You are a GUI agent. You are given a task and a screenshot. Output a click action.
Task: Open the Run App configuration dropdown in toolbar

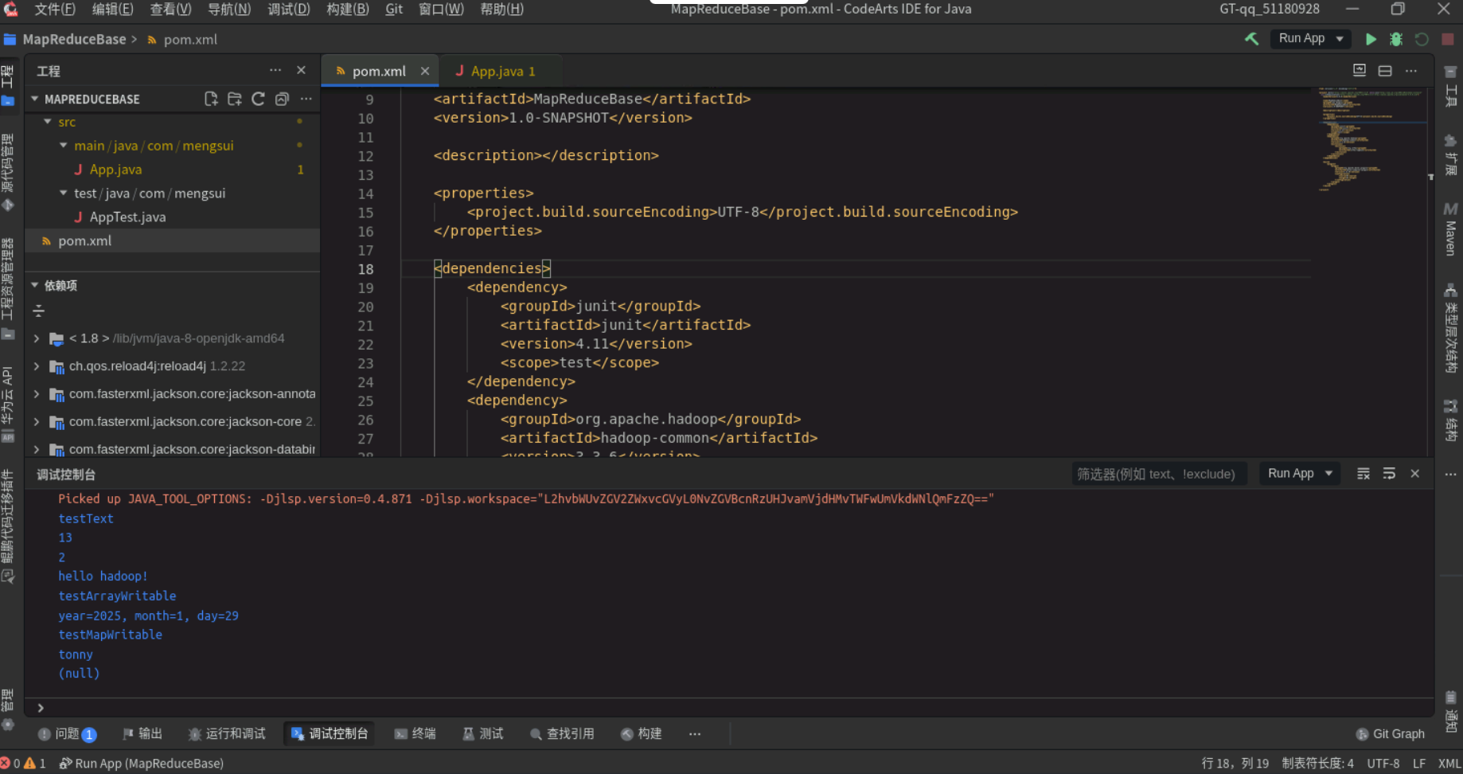pyautogui.click(x=1311, y=38)
